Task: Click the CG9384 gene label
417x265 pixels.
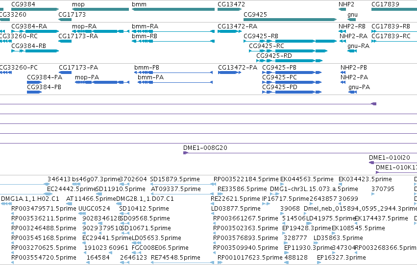Action: (x=23, y=4)
